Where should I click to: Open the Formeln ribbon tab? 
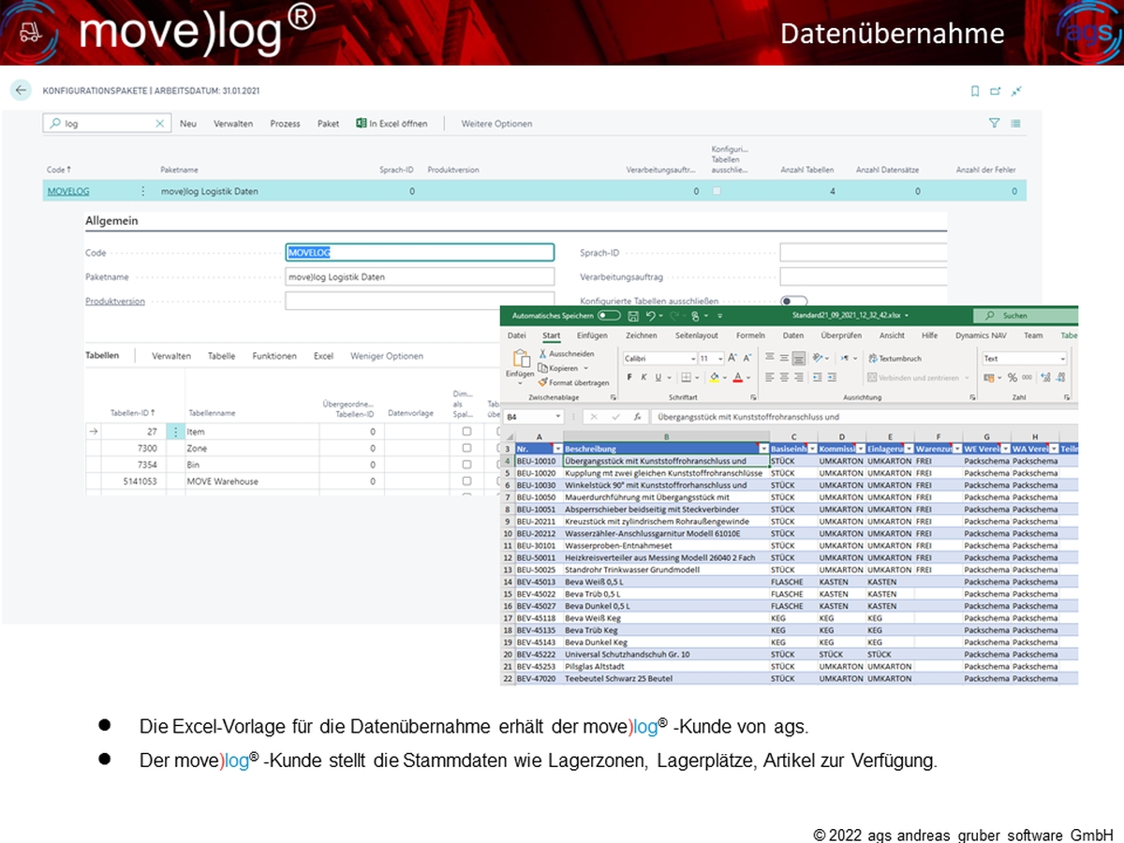pos(750,335)
